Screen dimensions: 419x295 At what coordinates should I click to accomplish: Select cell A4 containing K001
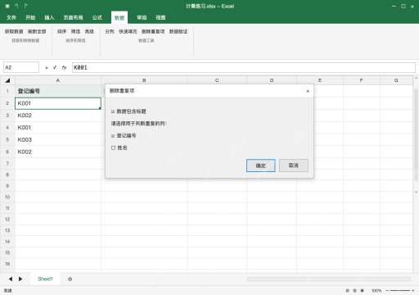tap(58, 128)
